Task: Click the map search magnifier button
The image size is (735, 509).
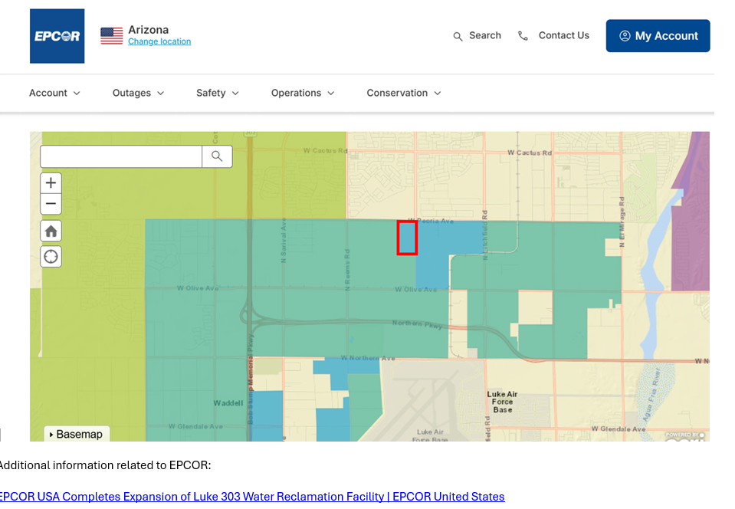Action: point(217,156)
